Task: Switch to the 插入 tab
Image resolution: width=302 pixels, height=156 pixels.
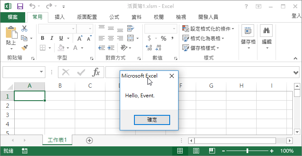Action: click(x=60, y=17)
